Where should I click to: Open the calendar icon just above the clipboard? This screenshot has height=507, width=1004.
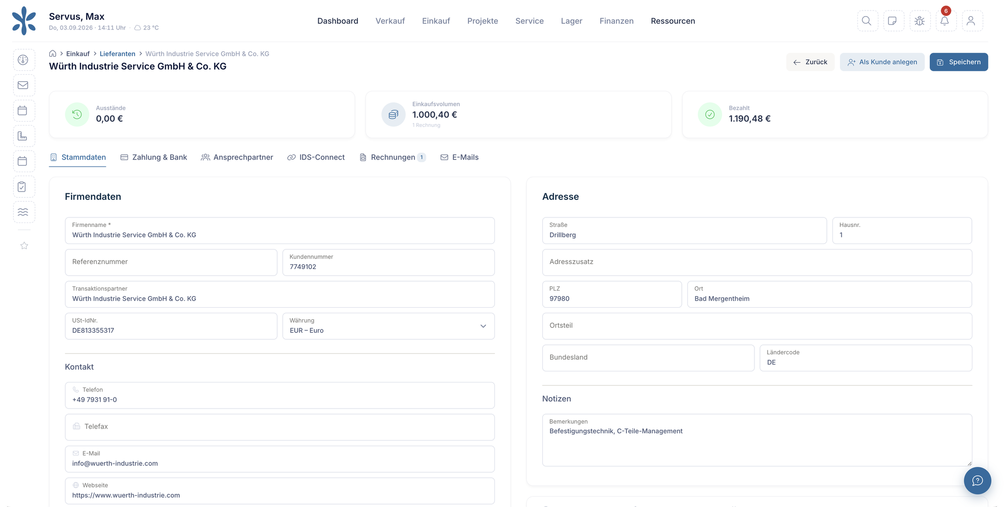coord(23,161)
